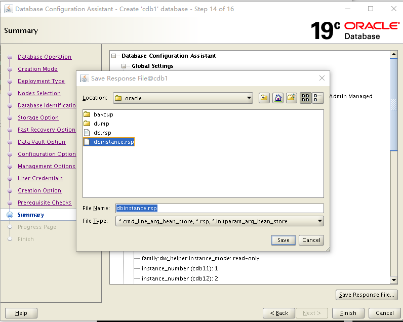Collapse the Global Settings tree node
Screen dimensions: 403x322
[x=124, y=66]
